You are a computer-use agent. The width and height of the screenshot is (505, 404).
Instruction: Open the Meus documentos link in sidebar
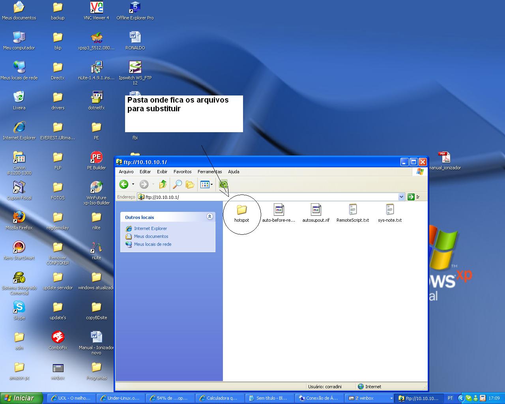(151, 236)
